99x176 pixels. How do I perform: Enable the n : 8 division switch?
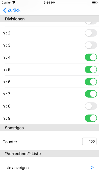pyautogui.click(x=91, y=106)
